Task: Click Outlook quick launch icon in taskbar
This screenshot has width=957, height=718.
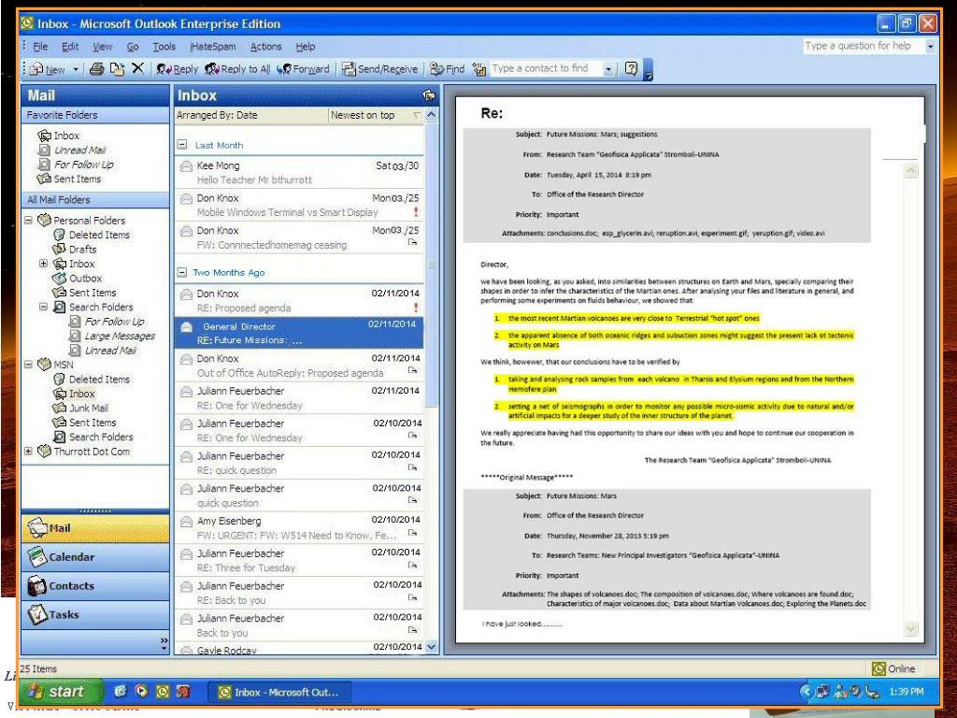Action: tap(163, 691)
